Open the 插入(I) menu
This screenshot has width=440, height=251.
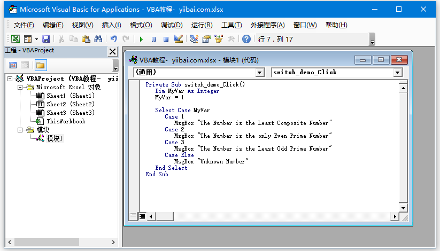[x=111, y=25]
